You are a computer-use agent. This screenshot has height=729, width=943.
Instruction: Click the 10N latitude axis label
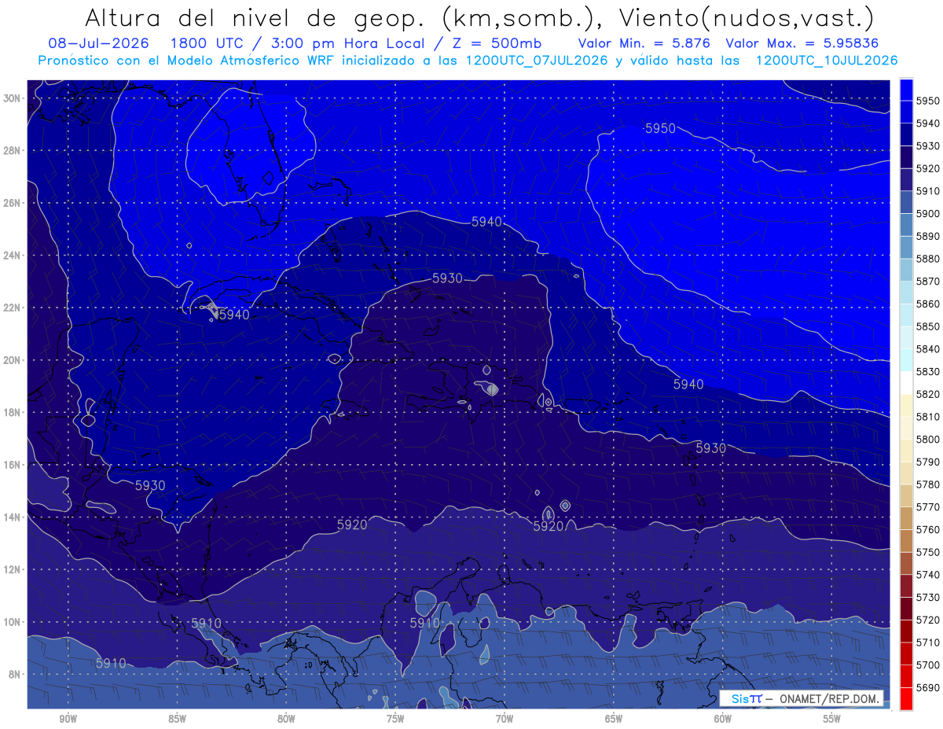[x=12, y=621]
